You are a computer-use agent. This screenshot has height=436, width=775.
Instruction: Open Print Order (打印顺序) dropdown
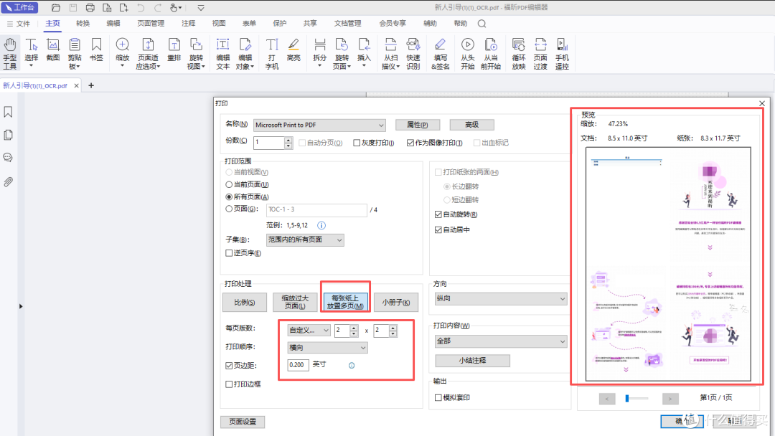point(328,348)
